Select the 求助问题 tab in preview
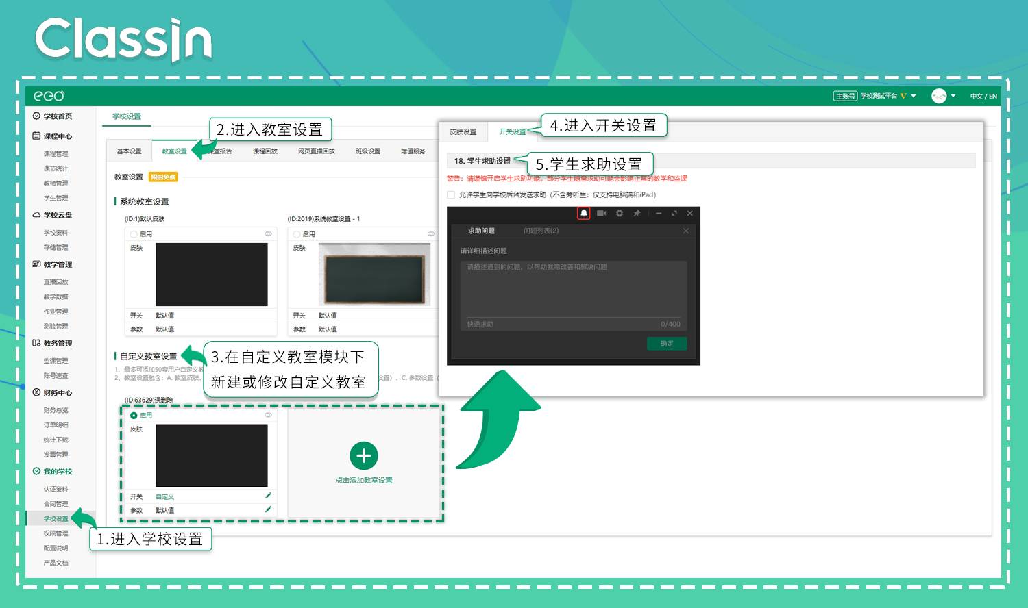 [x=481, y=231]
